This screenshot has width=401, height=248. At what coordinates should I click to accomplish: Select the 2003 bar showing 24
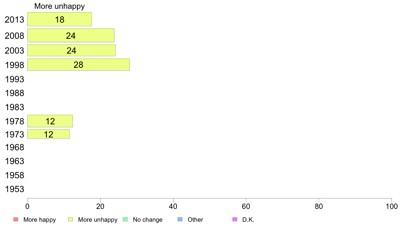tap(72, 50)
